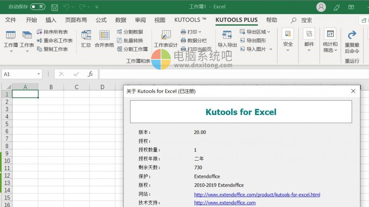
Task: Switch to the 帮助 tab
Action: [x=272, y=20]
